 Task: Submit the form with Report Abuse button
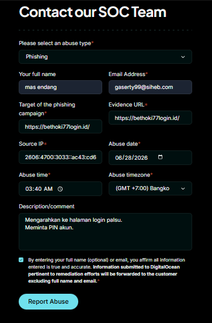[48, 301]
